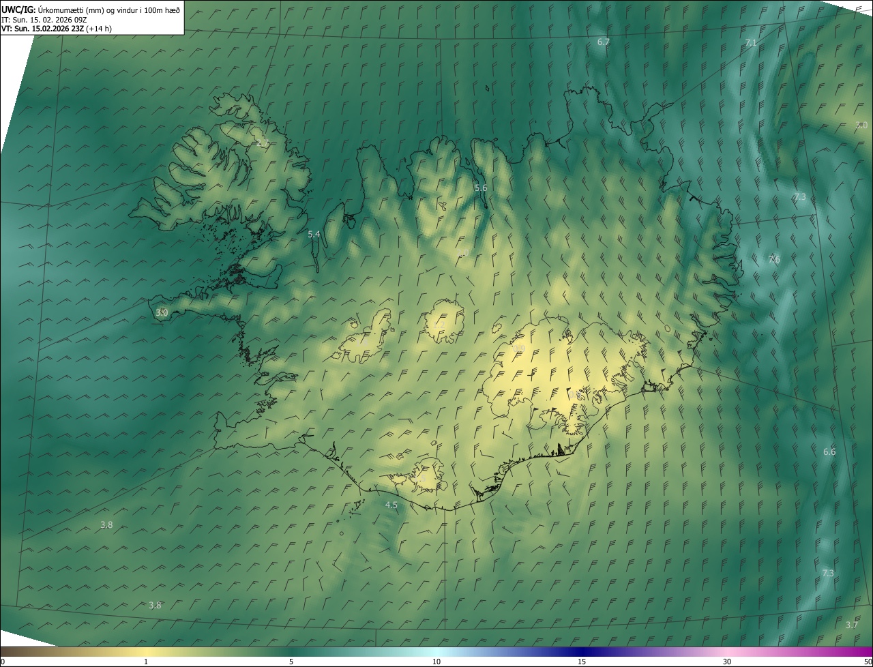873x667 pixels.
Task: Click the '1' tick on the color scale
Action: tap(146, 662)
